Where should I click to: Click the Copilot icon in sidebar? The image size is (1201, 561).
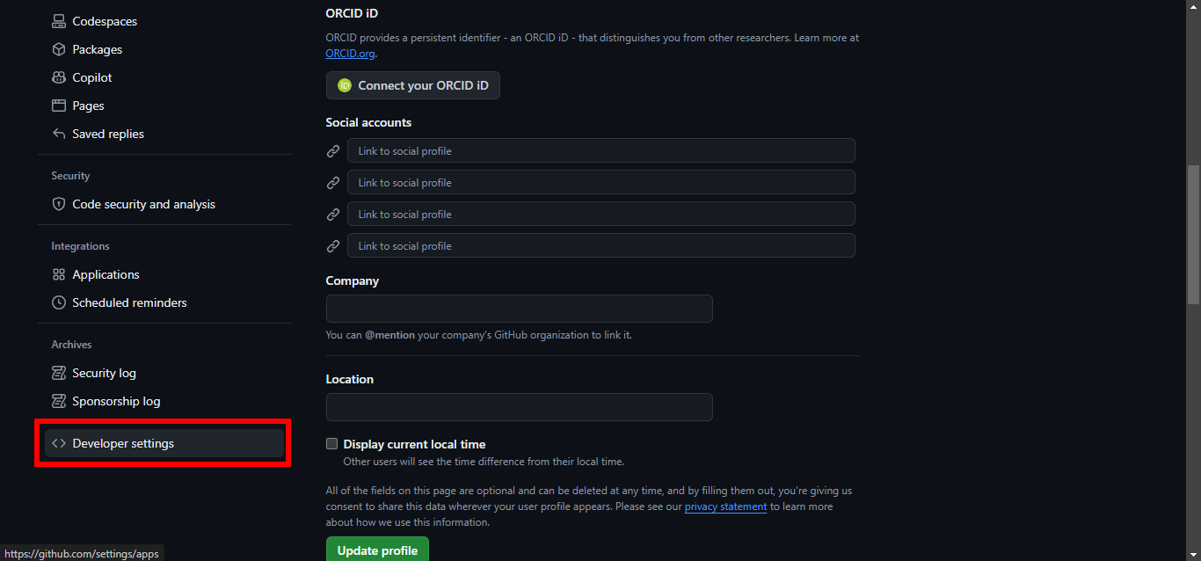click(59, 77)
